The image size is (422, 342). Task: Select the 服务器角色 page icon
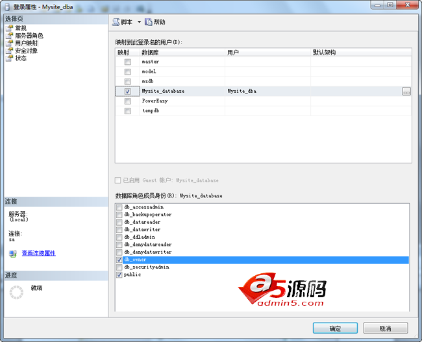(x=10, y=36)
